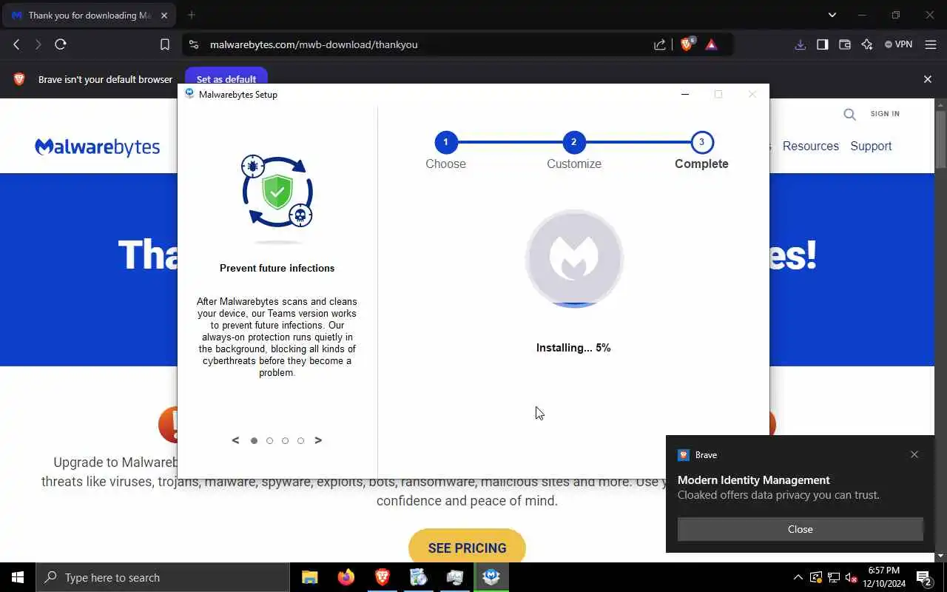This screenshot has height=592, width=947.
Task: Open the Brave Shields lion icon
Action: [687, 44]
